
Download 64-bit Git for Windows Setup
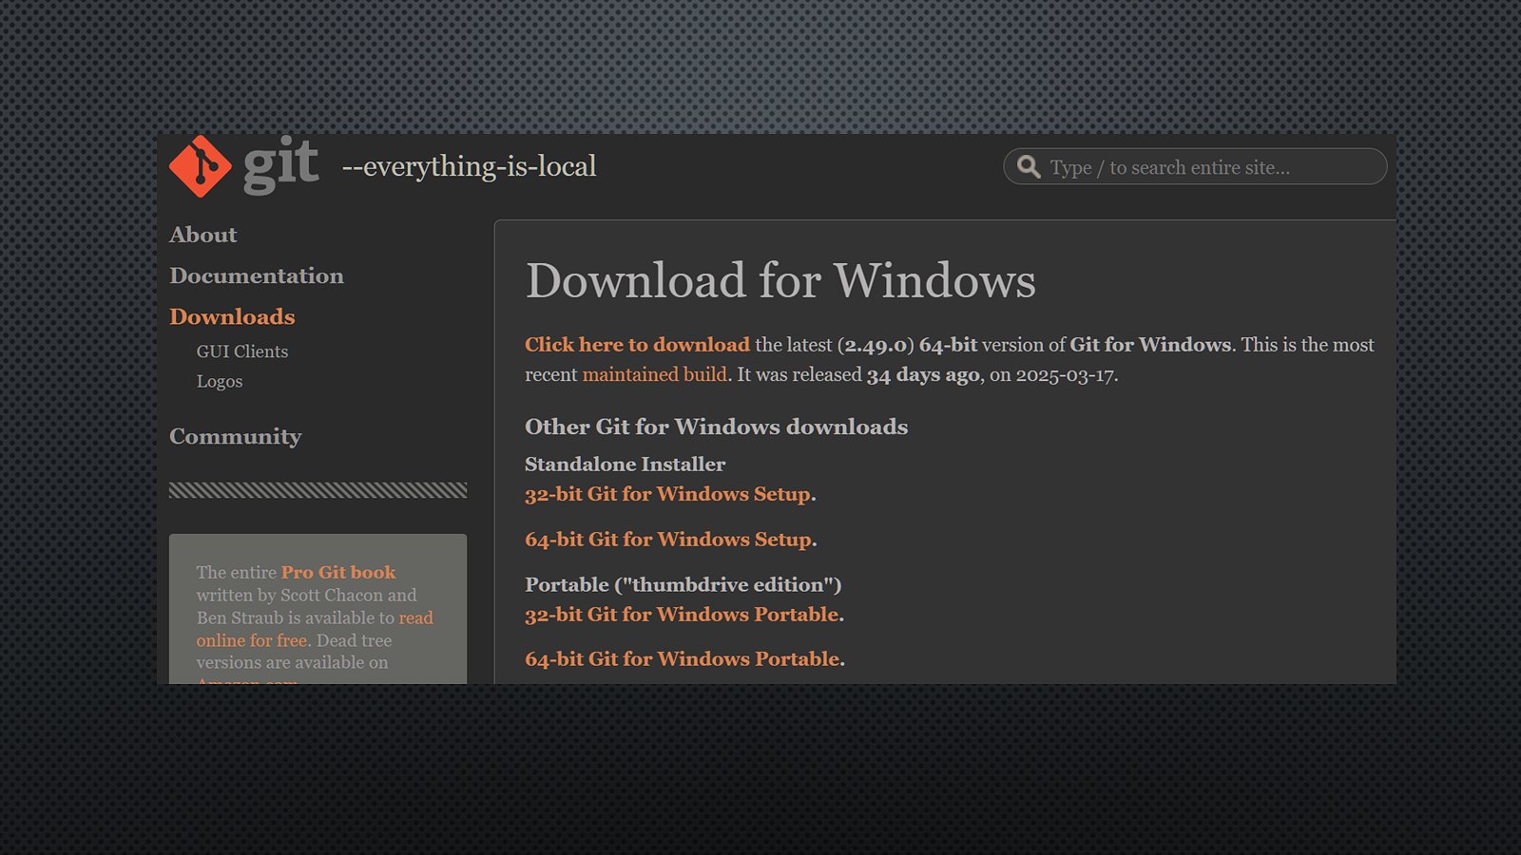tap(668, 540)
